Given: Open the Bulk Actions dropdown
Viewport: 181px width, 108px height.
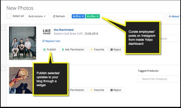Looking at the screenshot, I should [37, 16].
